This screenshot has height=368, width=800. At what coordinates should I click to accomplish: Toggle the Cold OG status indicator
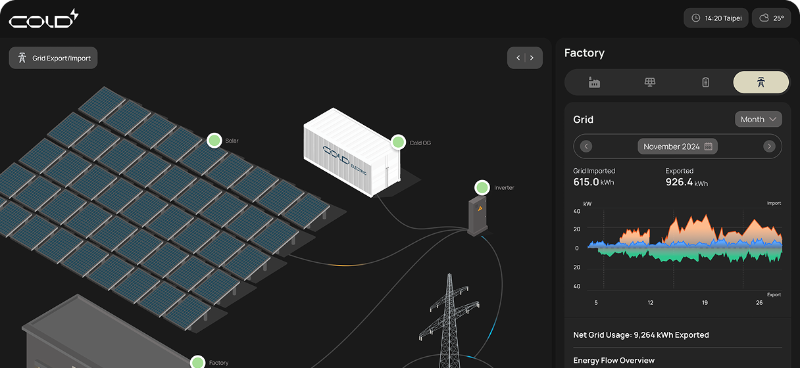(398, 142)
